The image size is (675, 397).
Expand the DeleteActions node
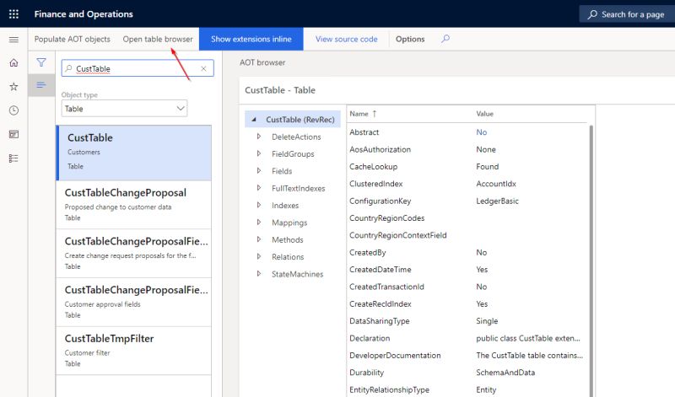[259, 137]
